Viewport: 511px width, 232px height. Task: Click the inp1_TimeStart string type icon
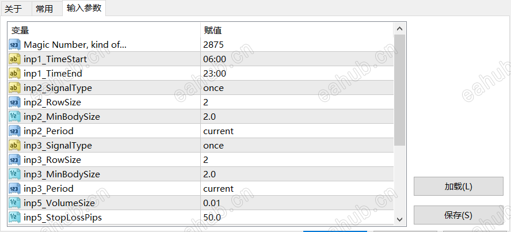point(14,59)
